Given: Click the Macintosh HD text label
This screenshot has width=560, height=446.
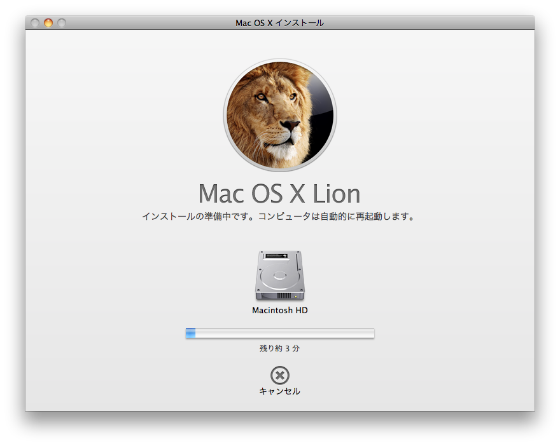Looking at the screenshot, I should (x=279, y=311).
